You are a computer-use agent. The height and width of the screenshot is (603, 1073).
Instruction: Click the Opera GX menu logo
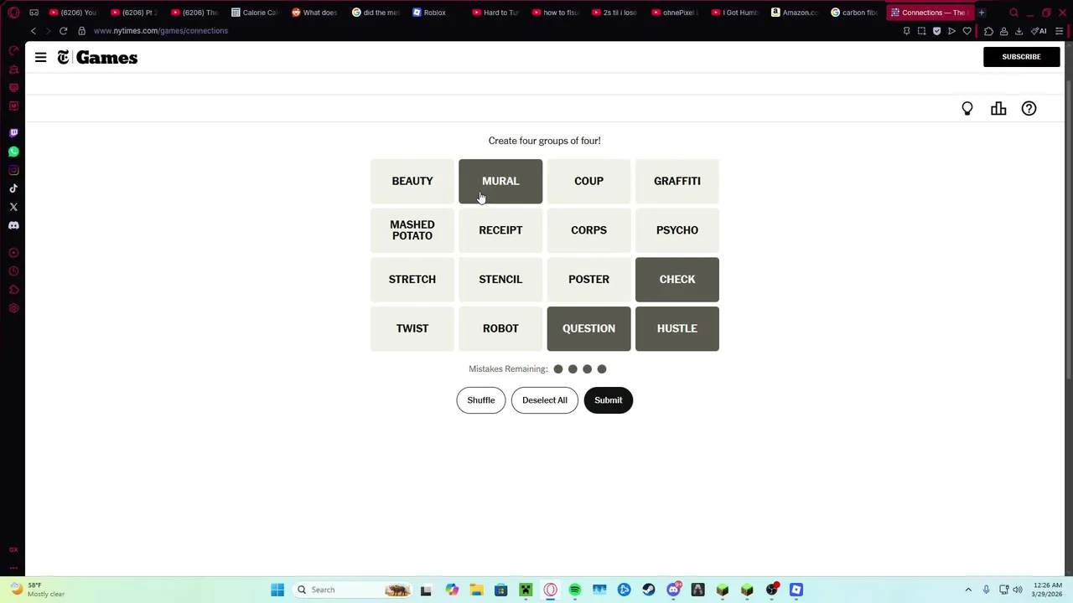click(x=13, y=13)
